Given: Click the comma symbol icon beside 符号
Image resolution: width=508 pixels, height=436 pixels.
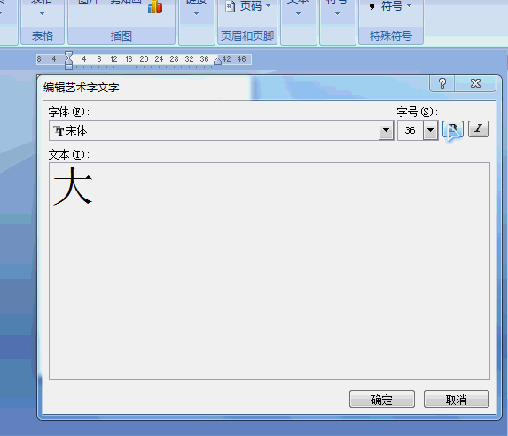Looking at the screenshot, I should 372,6.
